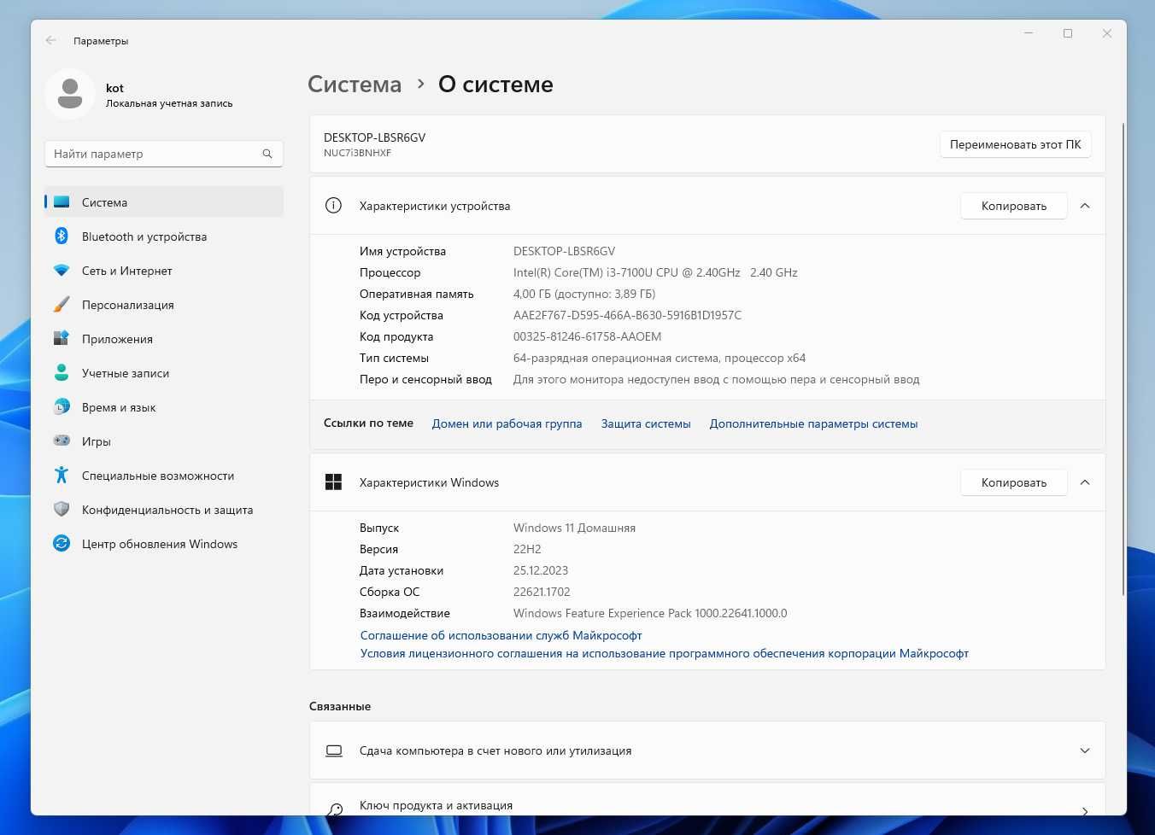
Task: Open Bluetooth и устройства settings
Action: tap(164, 236)
